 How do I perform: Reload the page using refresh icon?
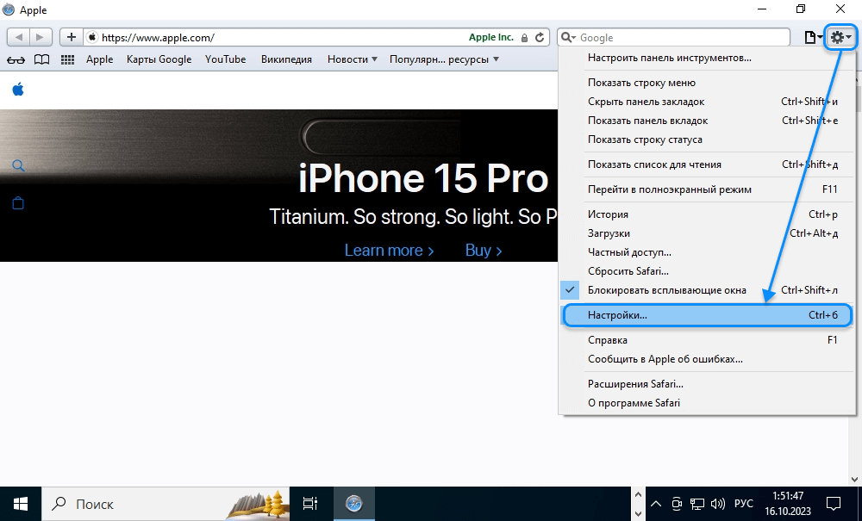540,37
